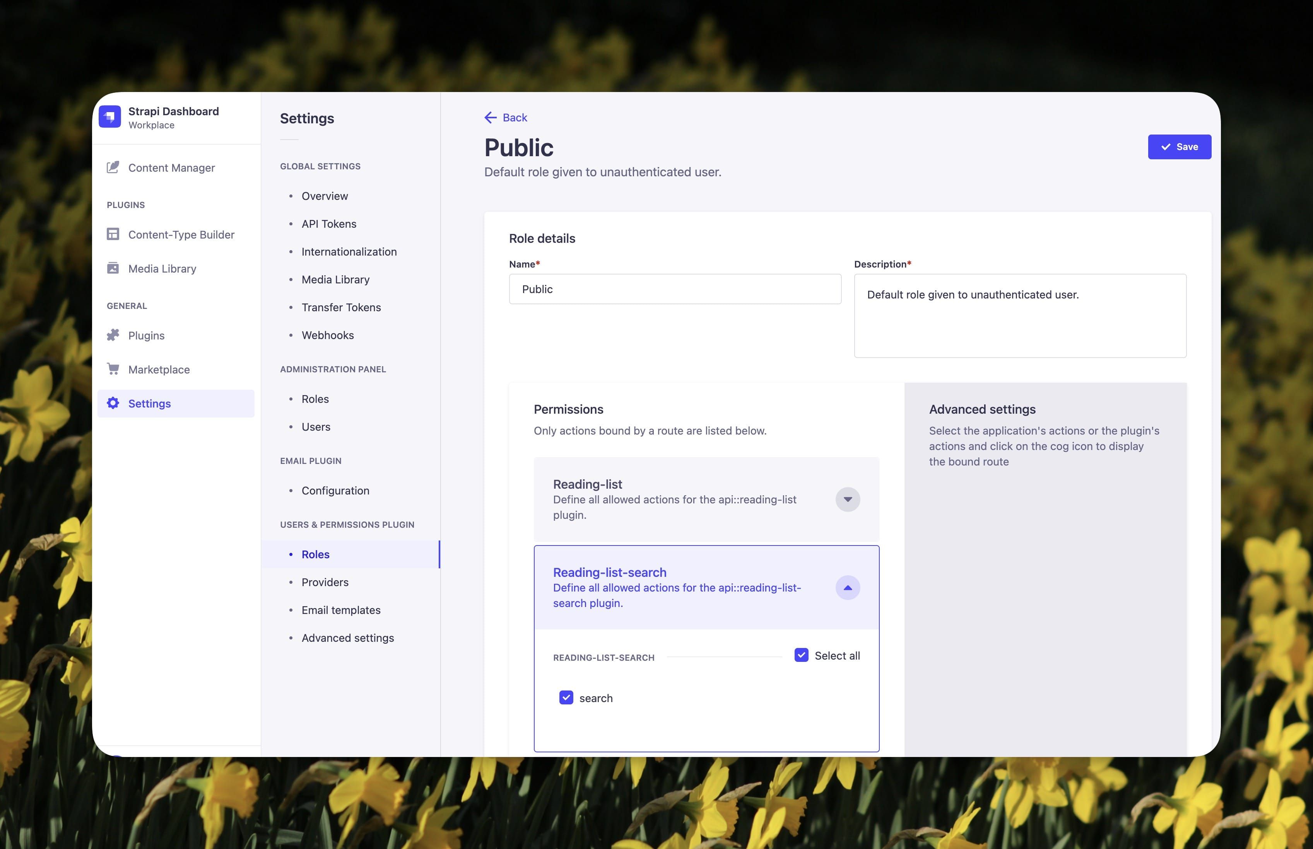Click the Strapi logo icon
Screen dimensions: 1313x849
pos(110,117)
